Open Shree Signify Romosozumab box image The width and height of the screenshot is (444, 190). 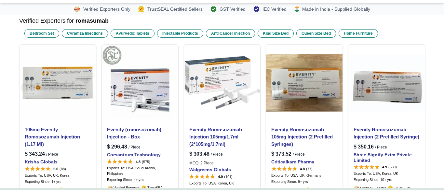pyautogui.click(x=386, y=83)
